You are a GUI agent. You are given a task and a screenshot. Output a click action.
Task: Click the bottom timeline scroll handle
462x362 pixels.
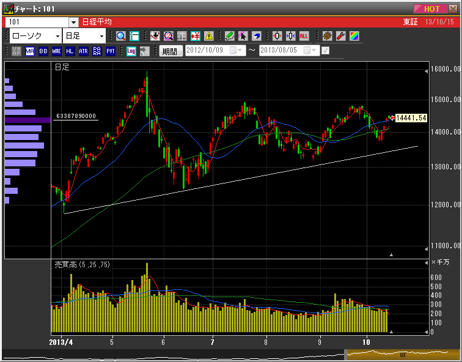402,355
